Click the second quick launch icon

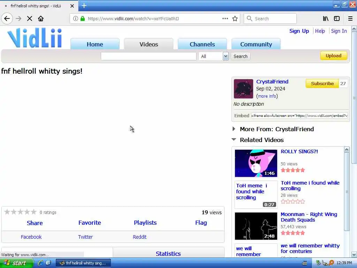point(48,263)
